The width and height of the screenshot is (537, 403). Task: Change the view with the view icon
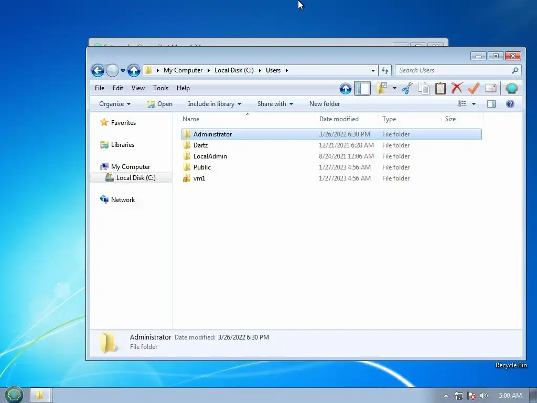click(x=463, y=104)
